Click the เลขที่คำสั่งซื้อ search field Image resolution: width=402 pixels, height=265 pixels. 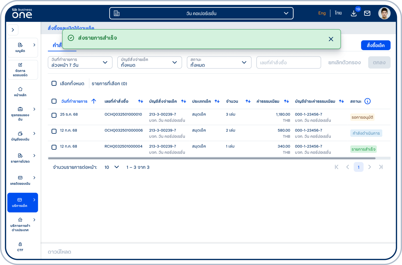tap(289, 63)
